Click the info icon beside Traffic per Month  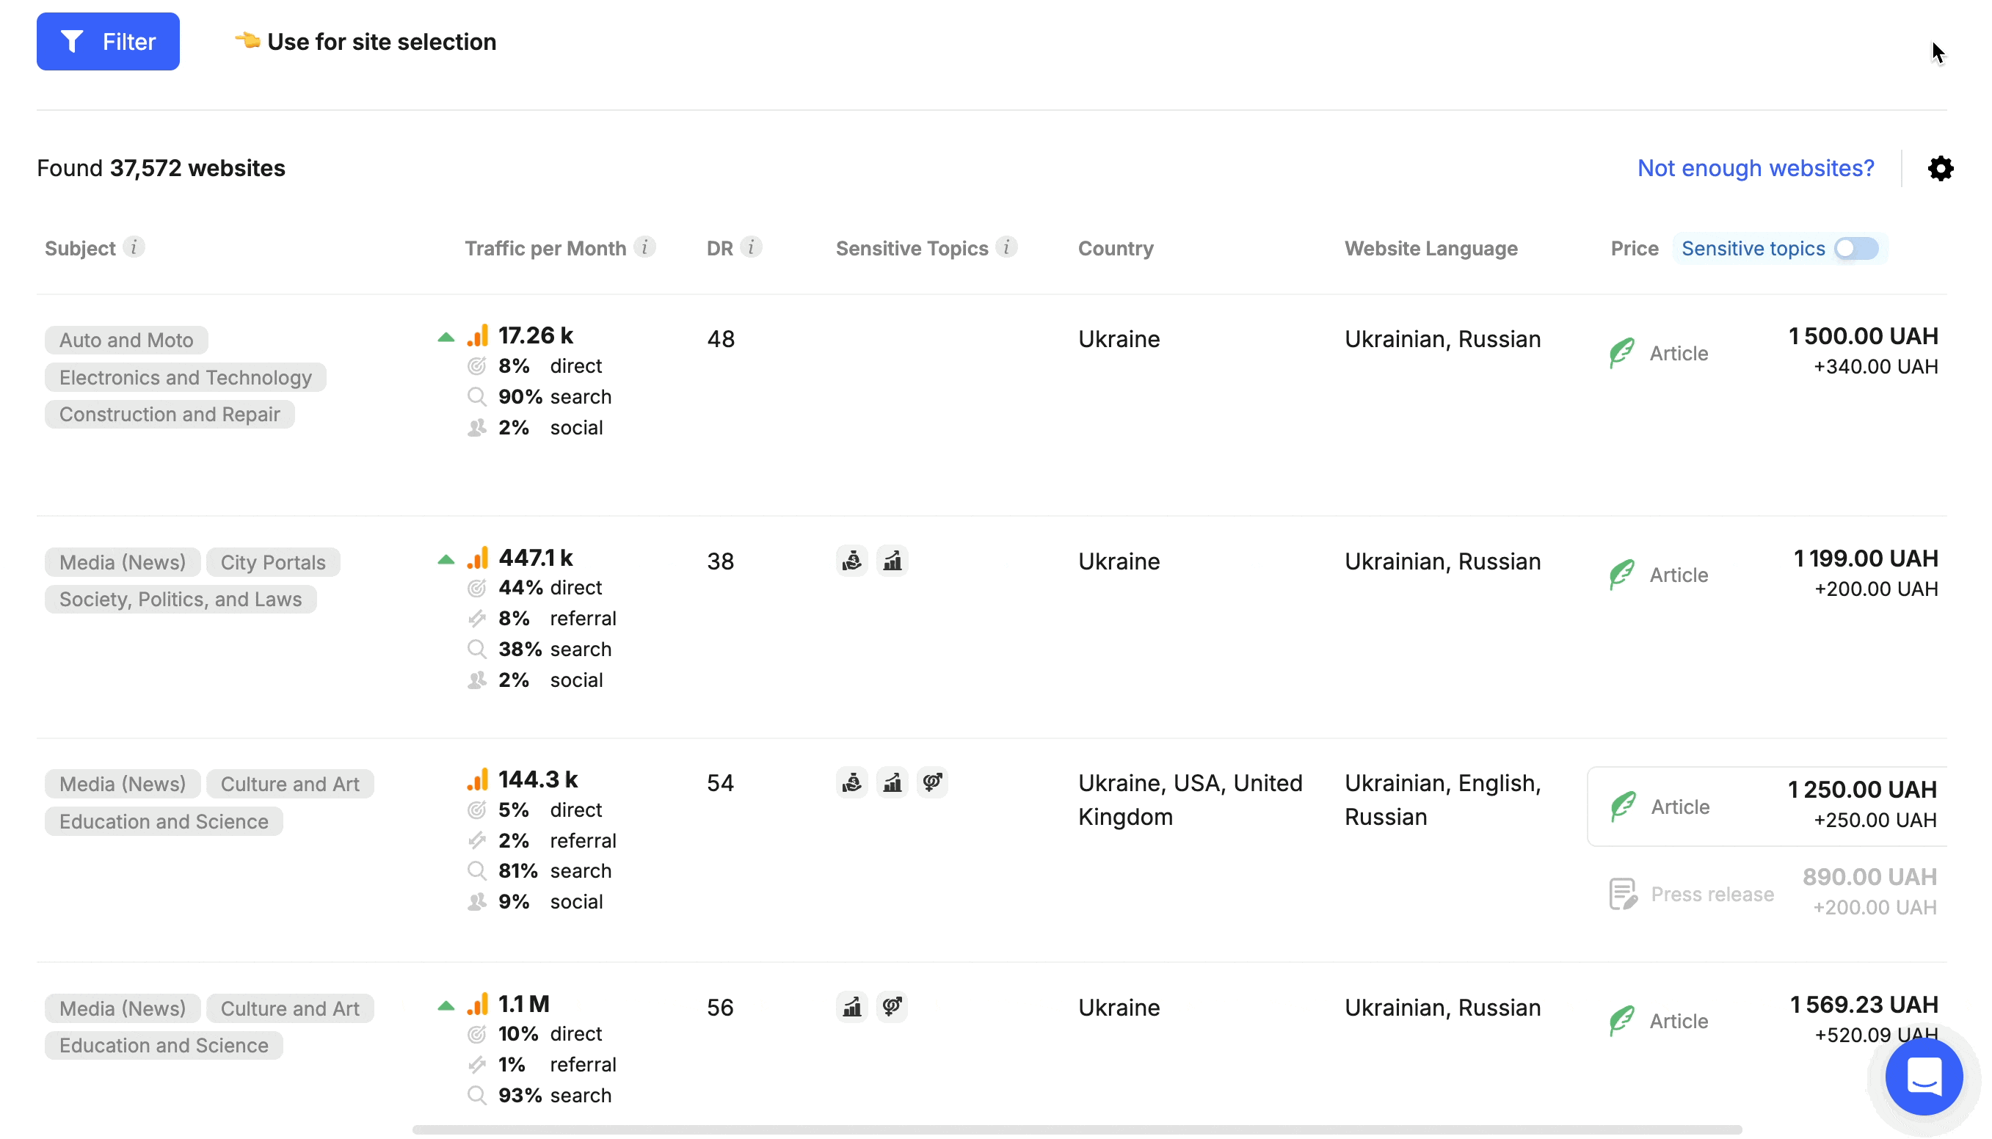coord(645,247)
